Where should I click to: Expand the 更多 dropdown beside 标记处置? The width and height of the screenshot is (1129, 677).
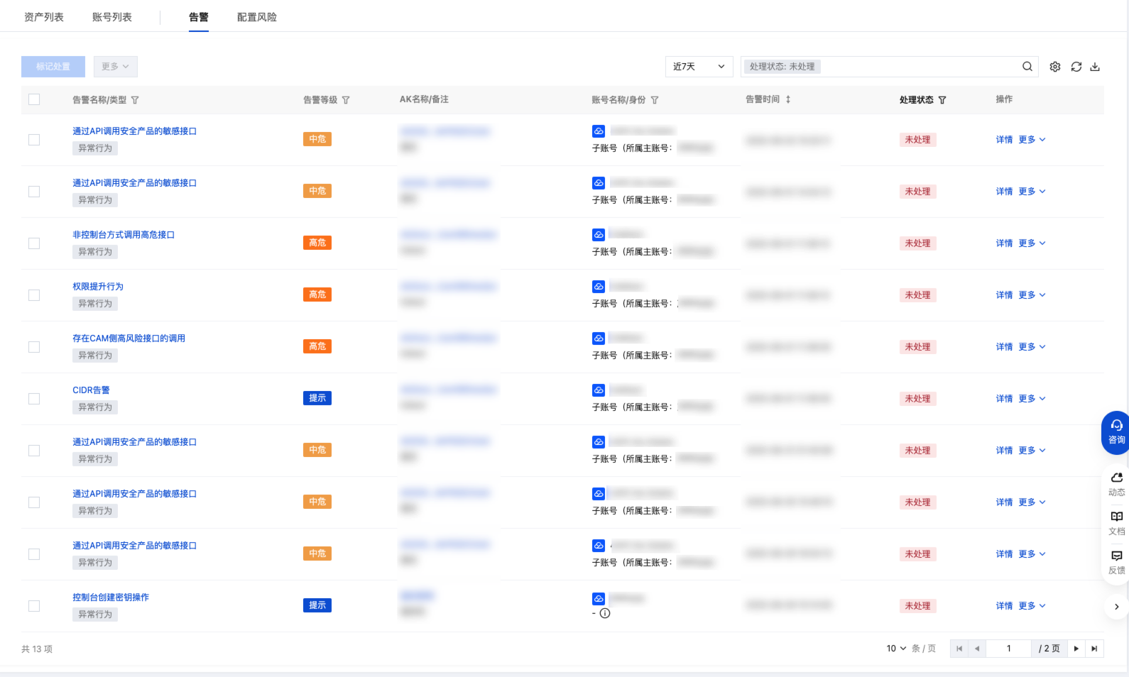pyautogui.click(x=115, y=67)
